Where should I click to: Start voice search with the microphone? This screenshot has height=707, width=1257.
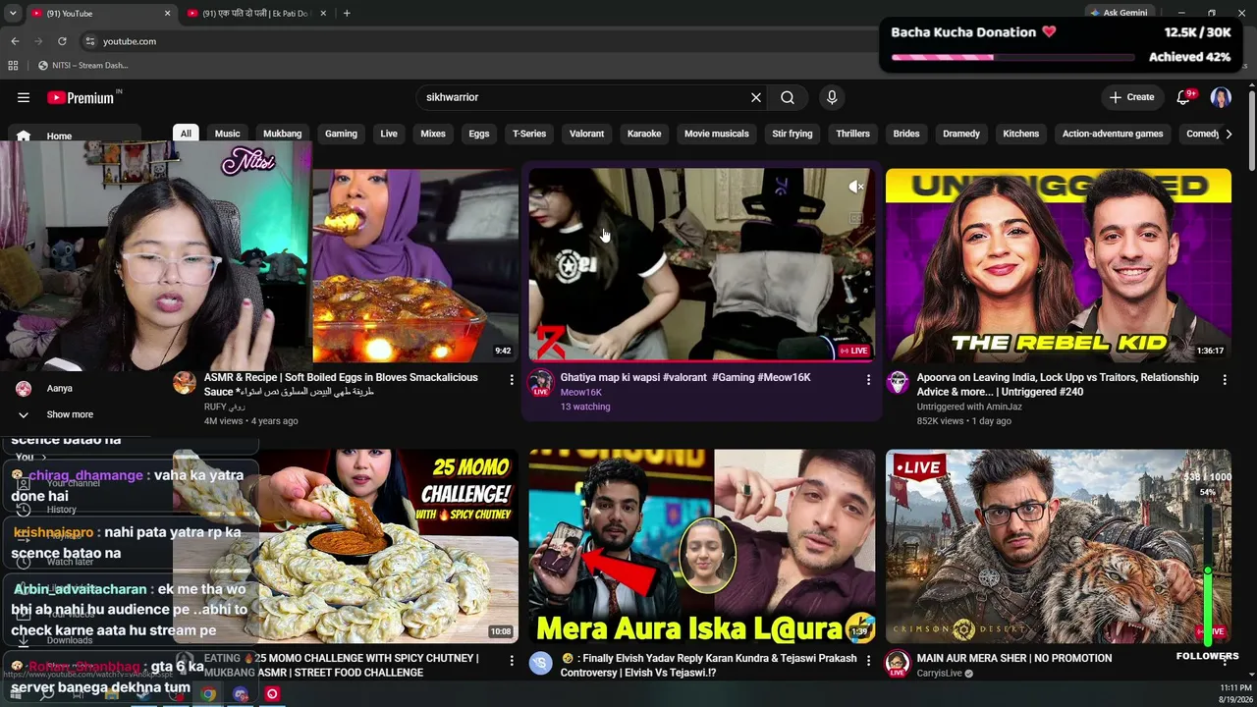click(x=832, y=97)
